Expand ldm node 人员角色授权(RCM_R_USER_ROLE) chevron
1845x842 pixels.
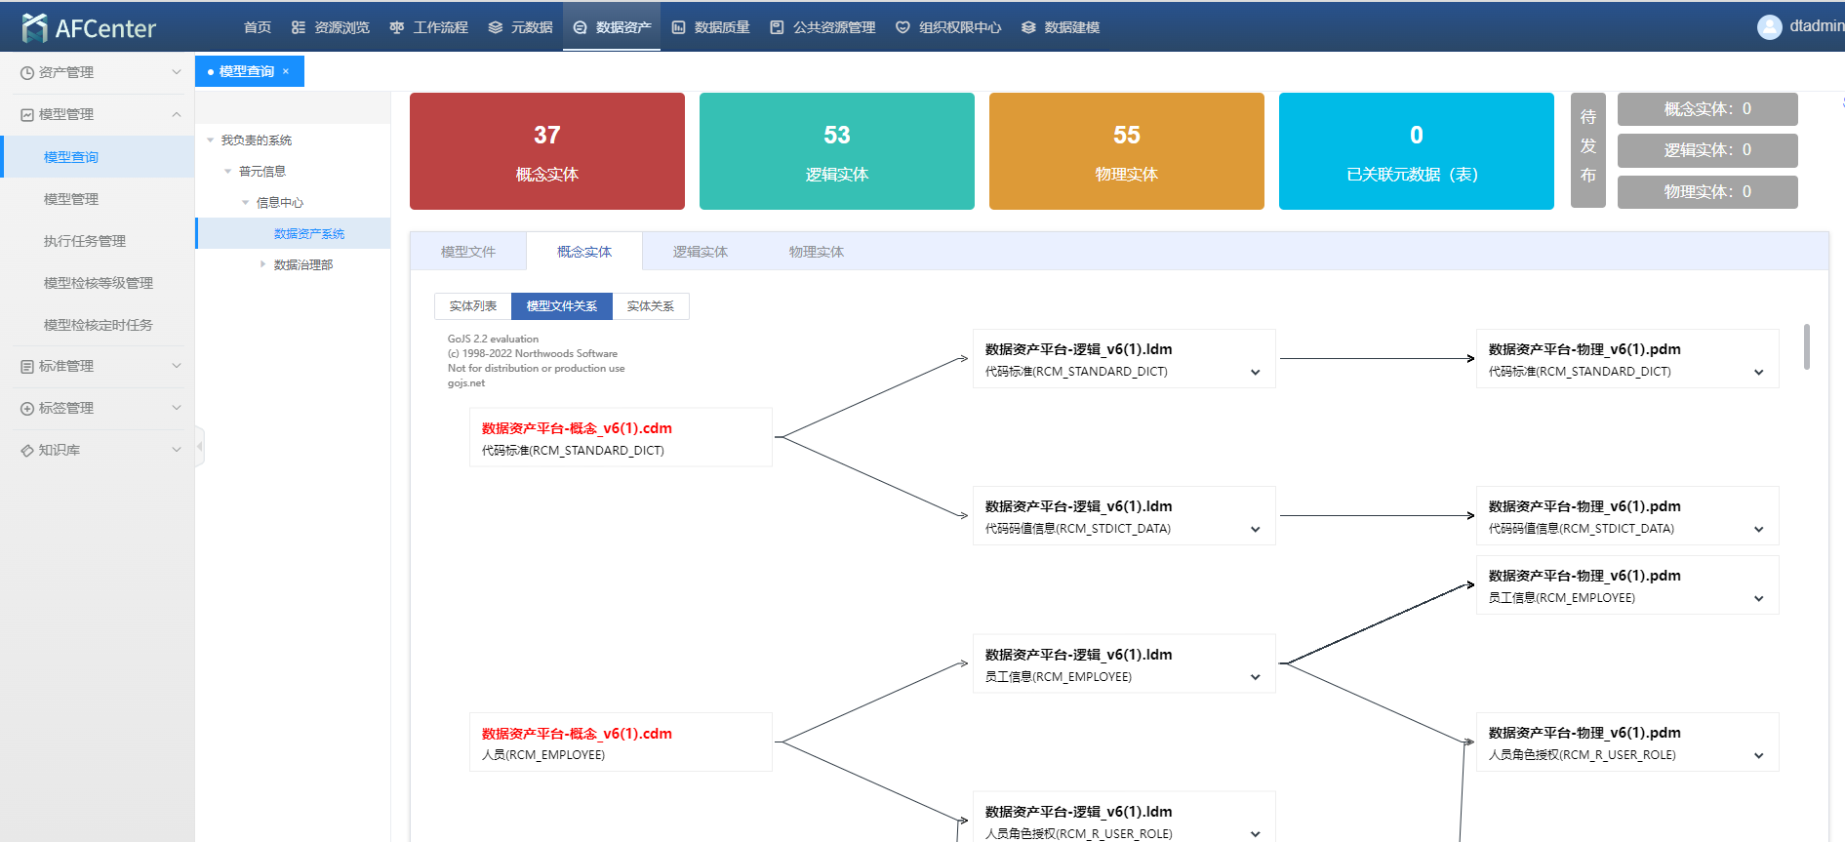tap(1256, 835)
